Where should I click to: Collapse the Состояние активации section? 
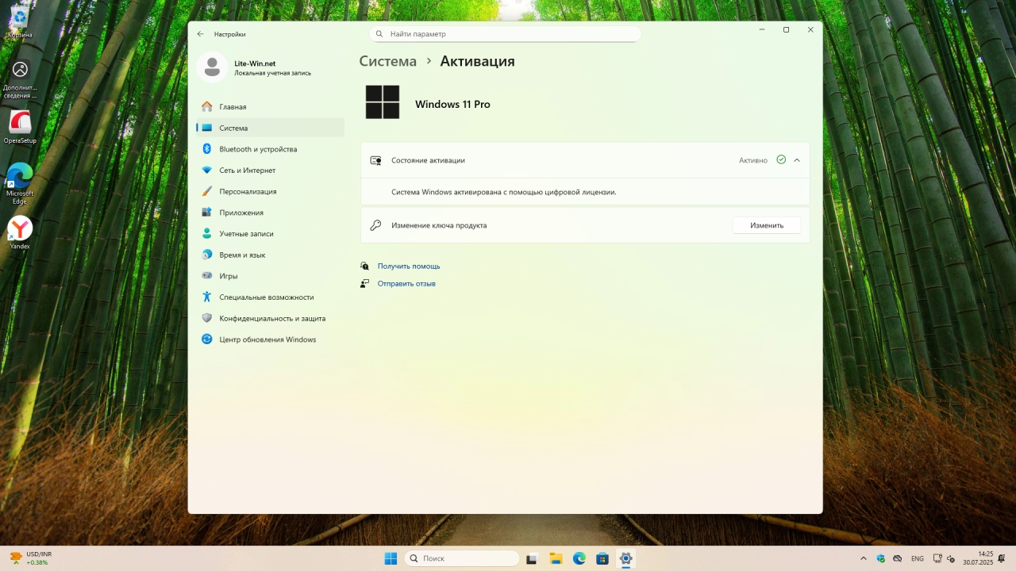point(797,160)
